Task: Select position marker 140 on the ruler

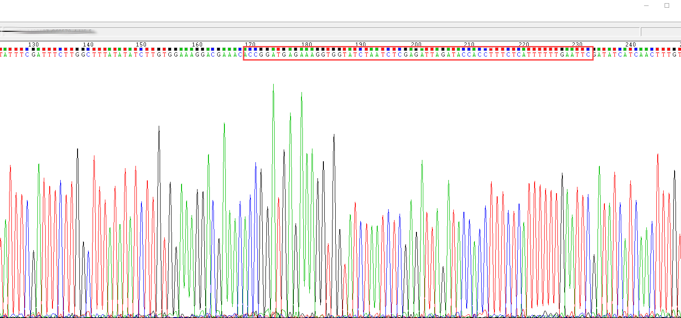Action: coord(88,44)
